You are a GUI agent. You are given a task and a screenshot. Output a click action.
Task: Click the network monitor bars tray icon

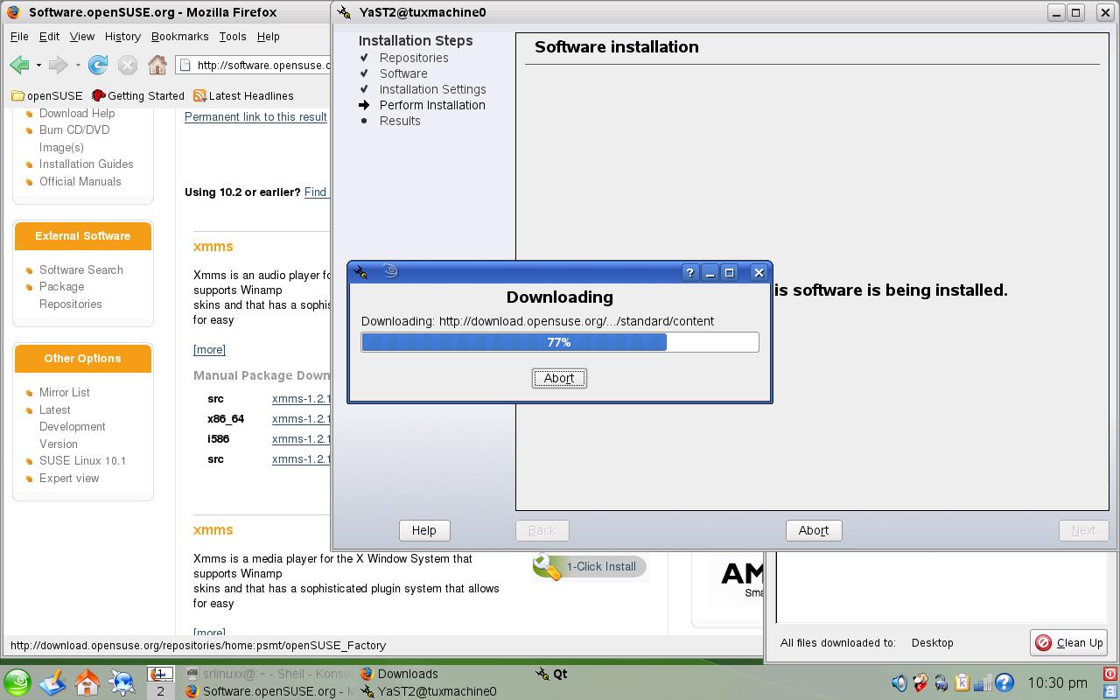983,682
